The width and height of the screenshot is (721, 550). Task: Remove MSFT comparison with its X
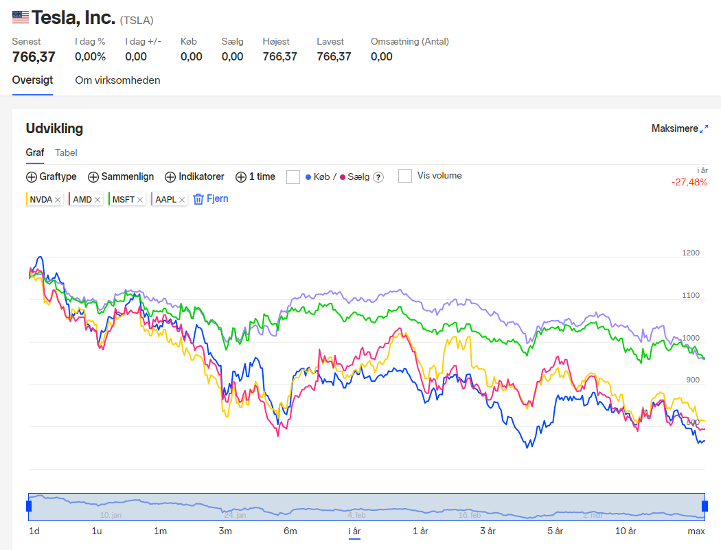click(x=140, y=200)
